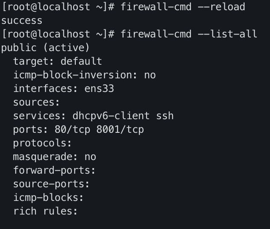Click the sources: line

(37, 102)
